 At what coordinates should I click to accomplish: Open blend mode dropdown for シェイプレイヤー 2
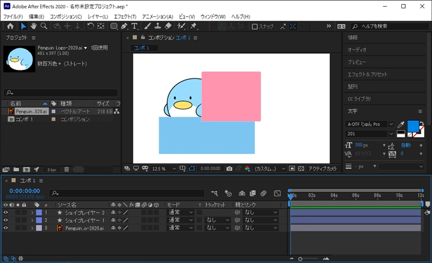180,212
